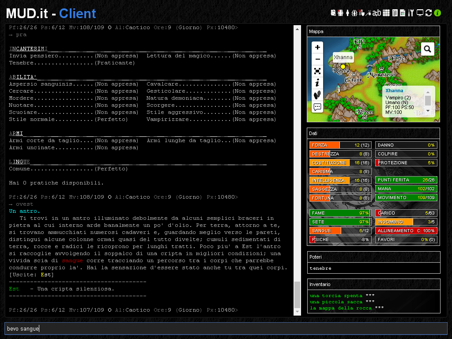The image size is (452, 339).
Task: Click the info popup scroll up arrow
Action: tap(428, 92)
